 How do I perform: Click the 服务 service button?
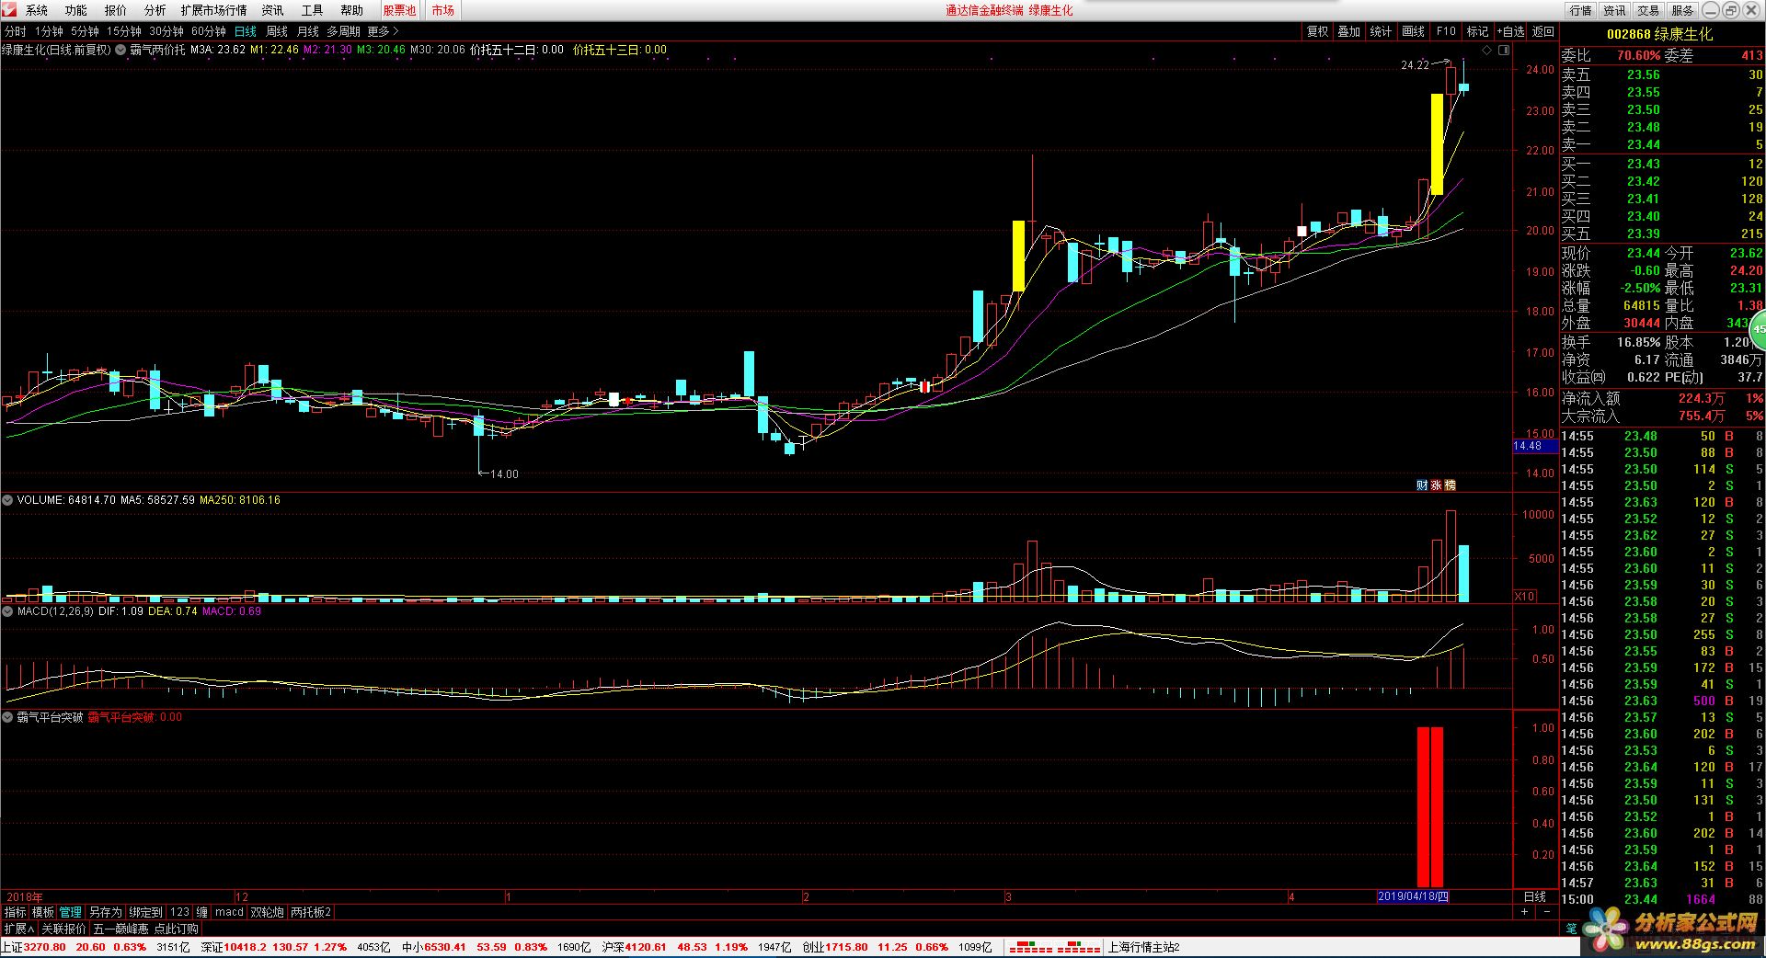click(x=1683, y=10)
